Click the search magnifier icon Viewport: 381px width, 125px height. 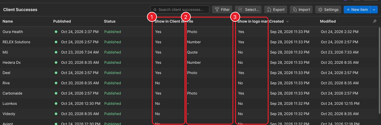(x=155, y=10)
